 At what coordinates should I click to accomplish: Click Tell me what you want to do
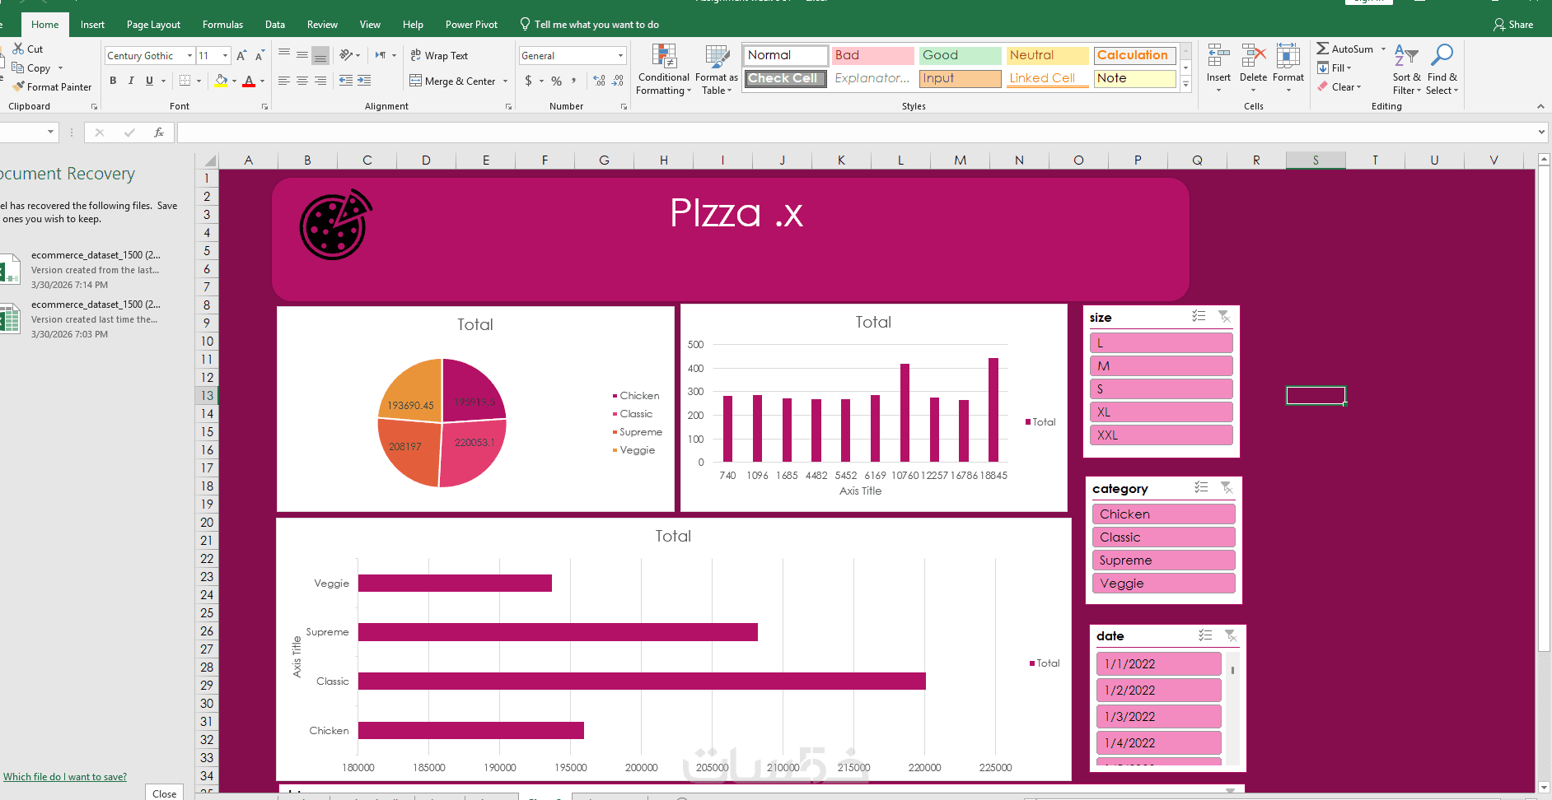click(x=589, y=25)
